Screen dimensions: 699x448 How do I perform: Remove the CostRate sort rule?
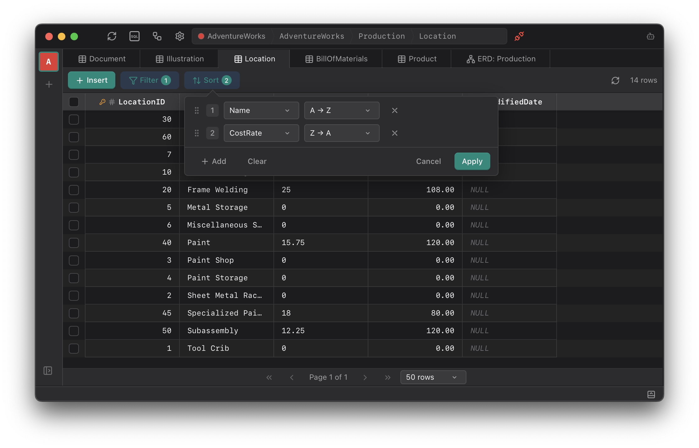[395, 133]
